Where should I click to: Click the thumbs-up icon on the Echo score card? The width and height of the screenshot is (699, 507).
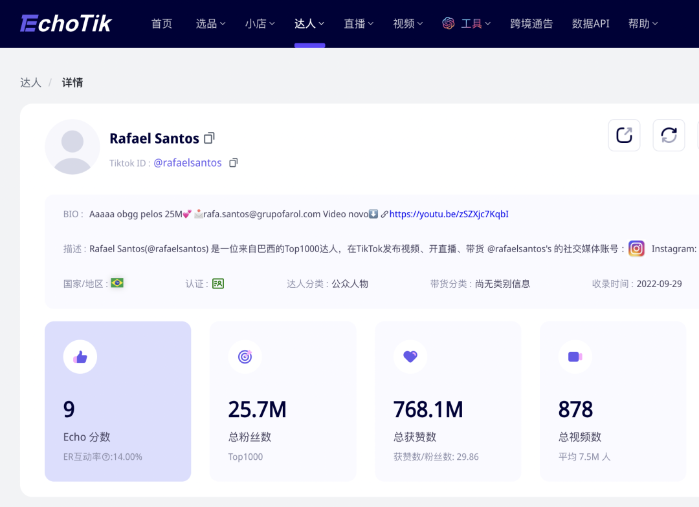80,356
